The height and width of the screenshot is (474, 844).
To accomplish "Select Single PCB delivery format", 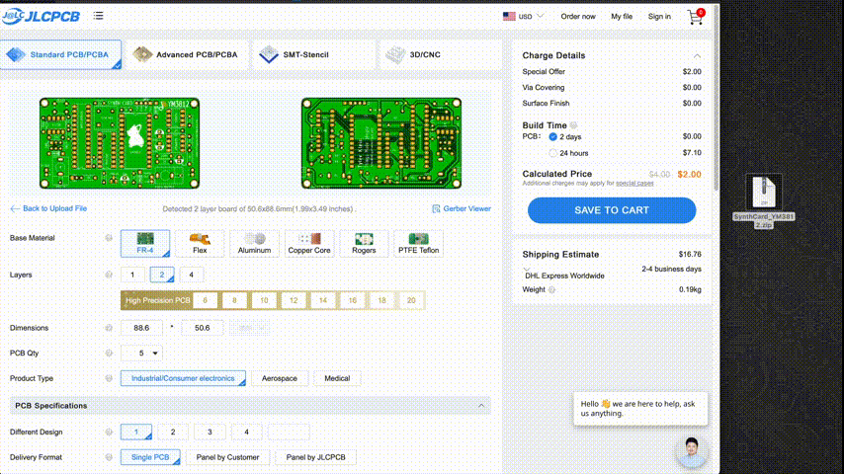I will tap(150, 457).
